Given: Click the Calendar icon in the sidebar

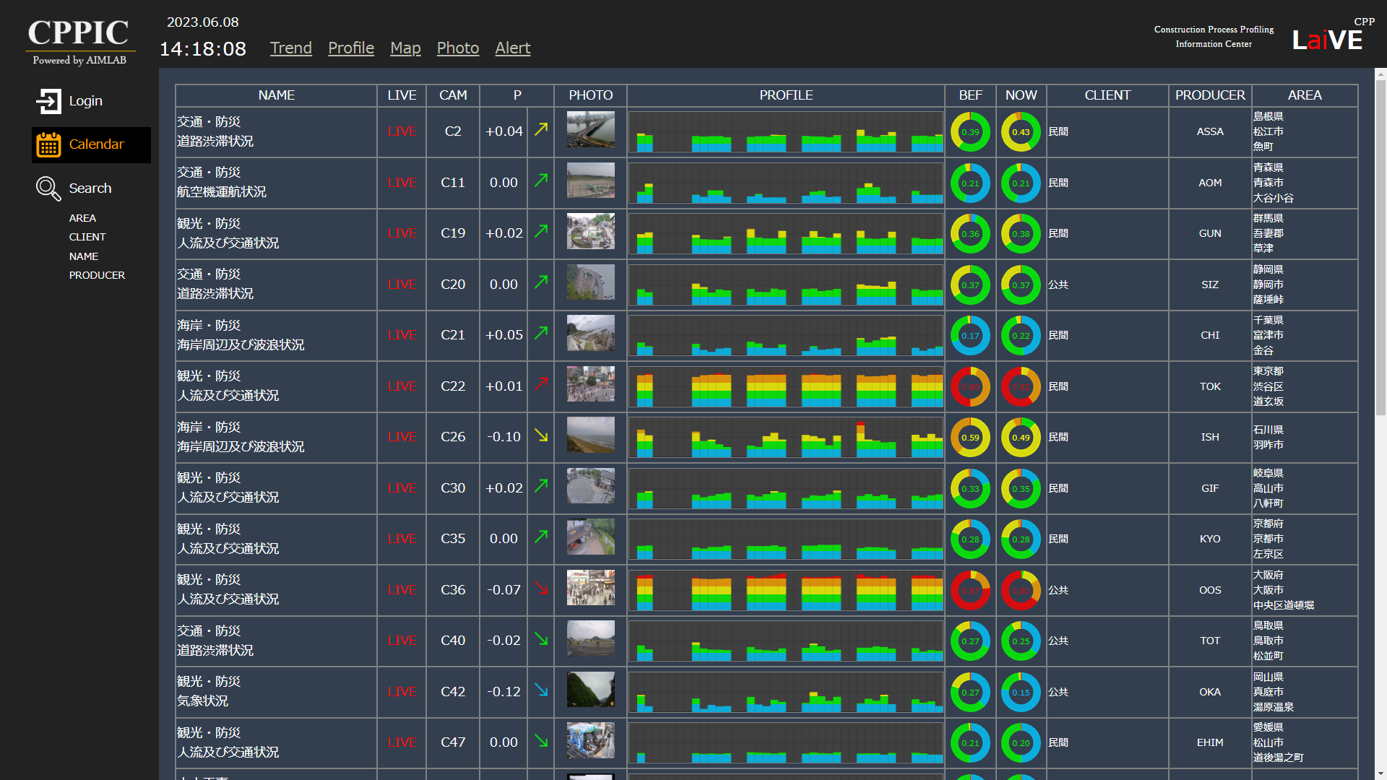Looking at the screenshot, I should [x=48, y=144].
